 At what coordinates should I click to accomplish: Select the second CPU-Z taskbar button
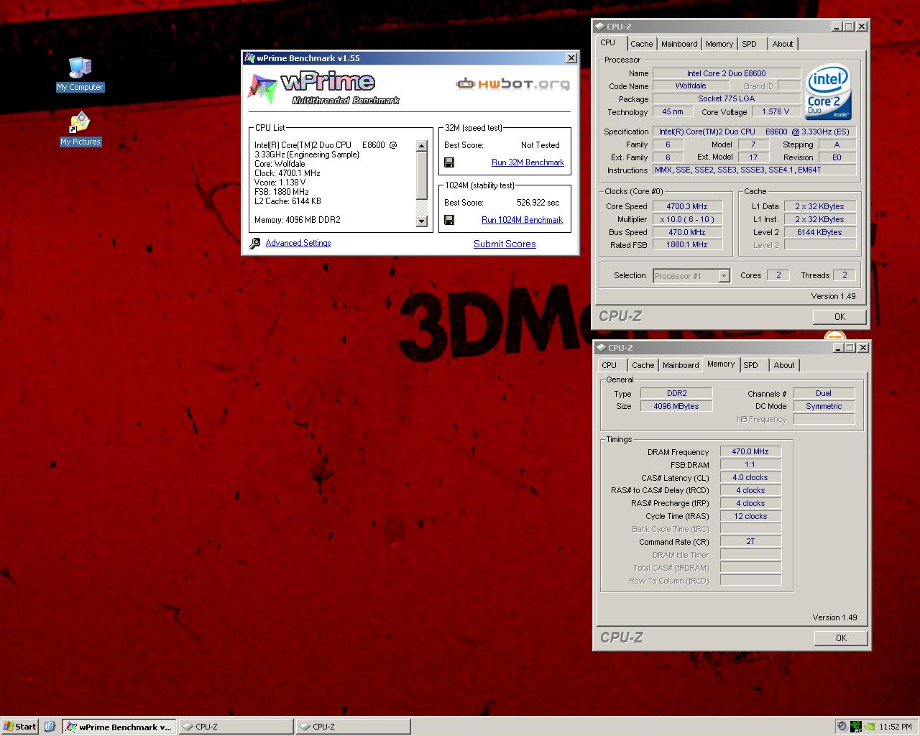(353, 727)
